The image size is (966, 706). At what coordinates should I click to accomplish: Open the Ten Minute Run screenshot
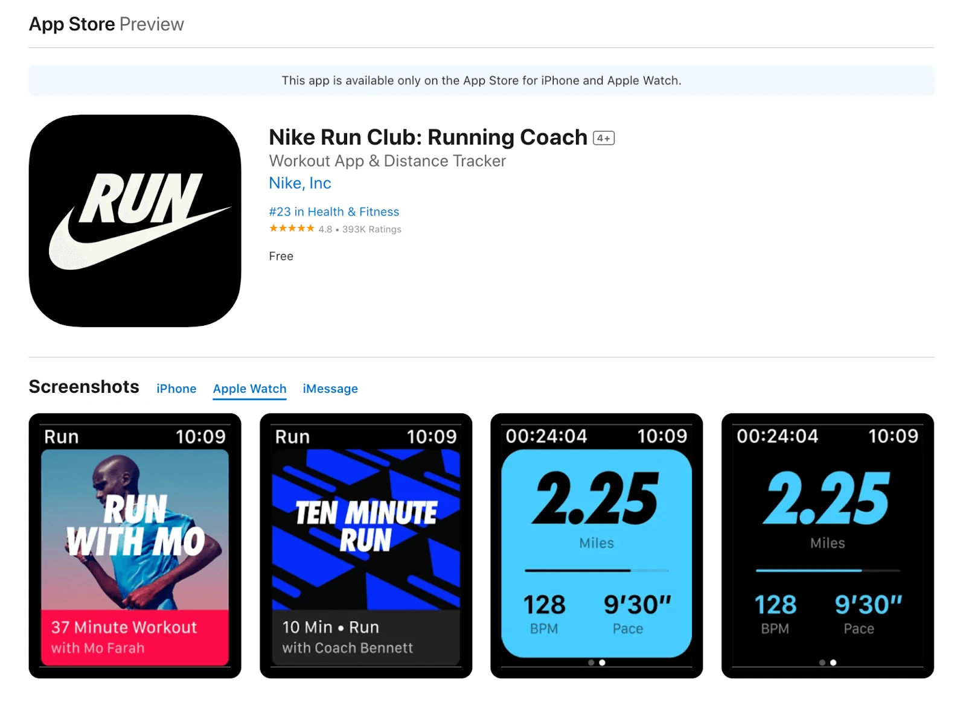pyautogui.click(x=366, y=545)
